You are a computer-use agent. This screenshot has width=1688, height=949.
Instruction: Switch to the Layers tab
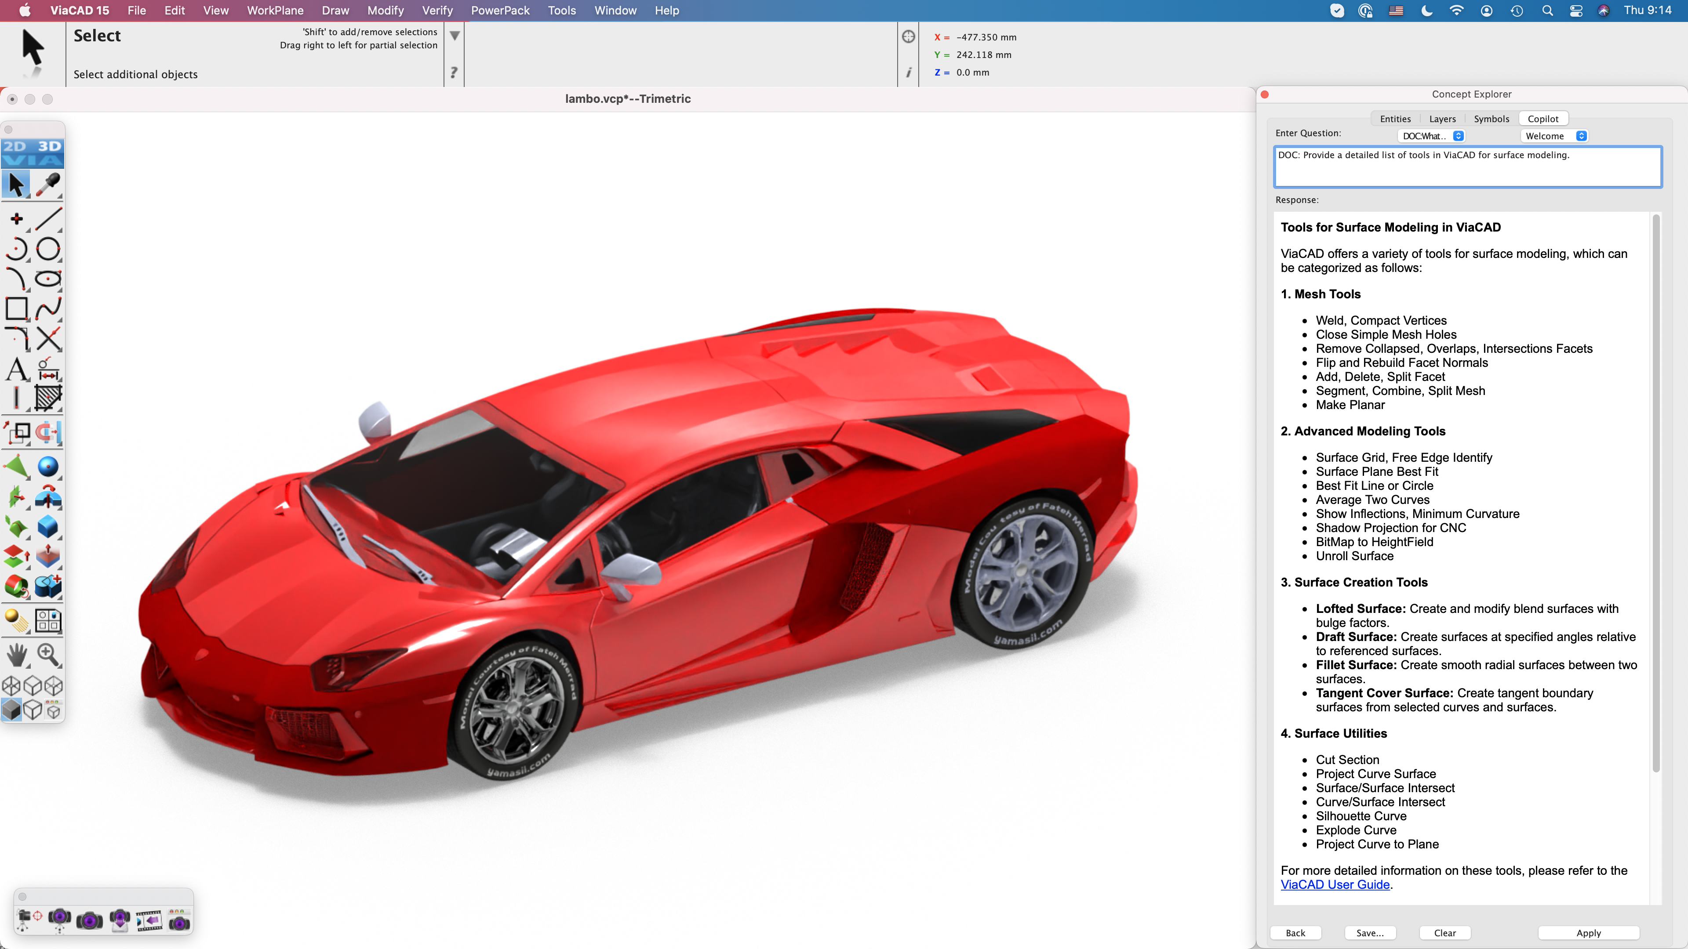[x=1442, y=119]
